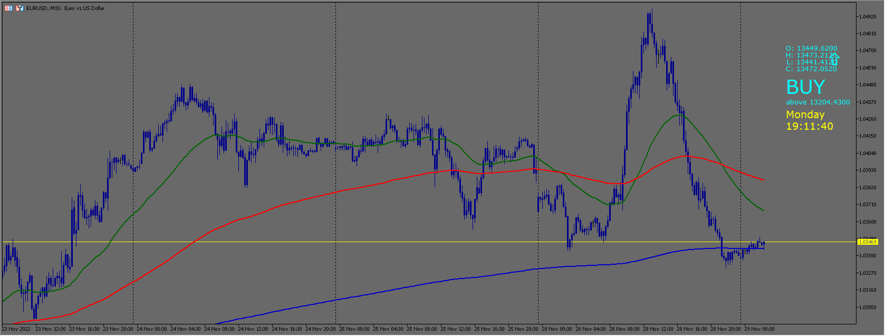
Task: Click the chart title 'EURUSD, M15: Euro vs US Dollar'
Action: click(x=65, y=8)
